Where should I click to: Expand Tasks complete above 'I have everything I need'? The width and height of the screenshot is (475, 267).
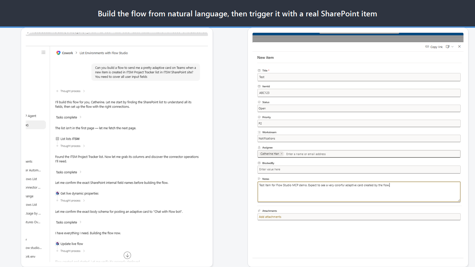69,222
